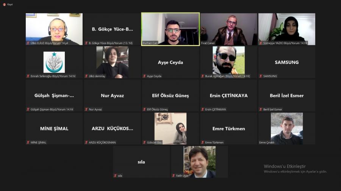
Task: Click muted mic icon by Emre Türkmen label
Action: [203, 142]
